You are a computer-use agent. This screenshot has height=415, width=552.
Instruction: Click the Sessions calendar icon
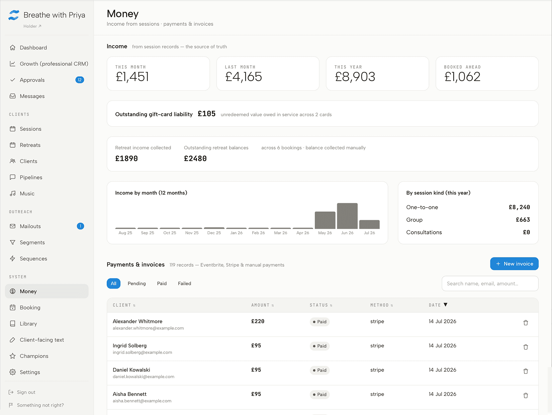(13, 129)
